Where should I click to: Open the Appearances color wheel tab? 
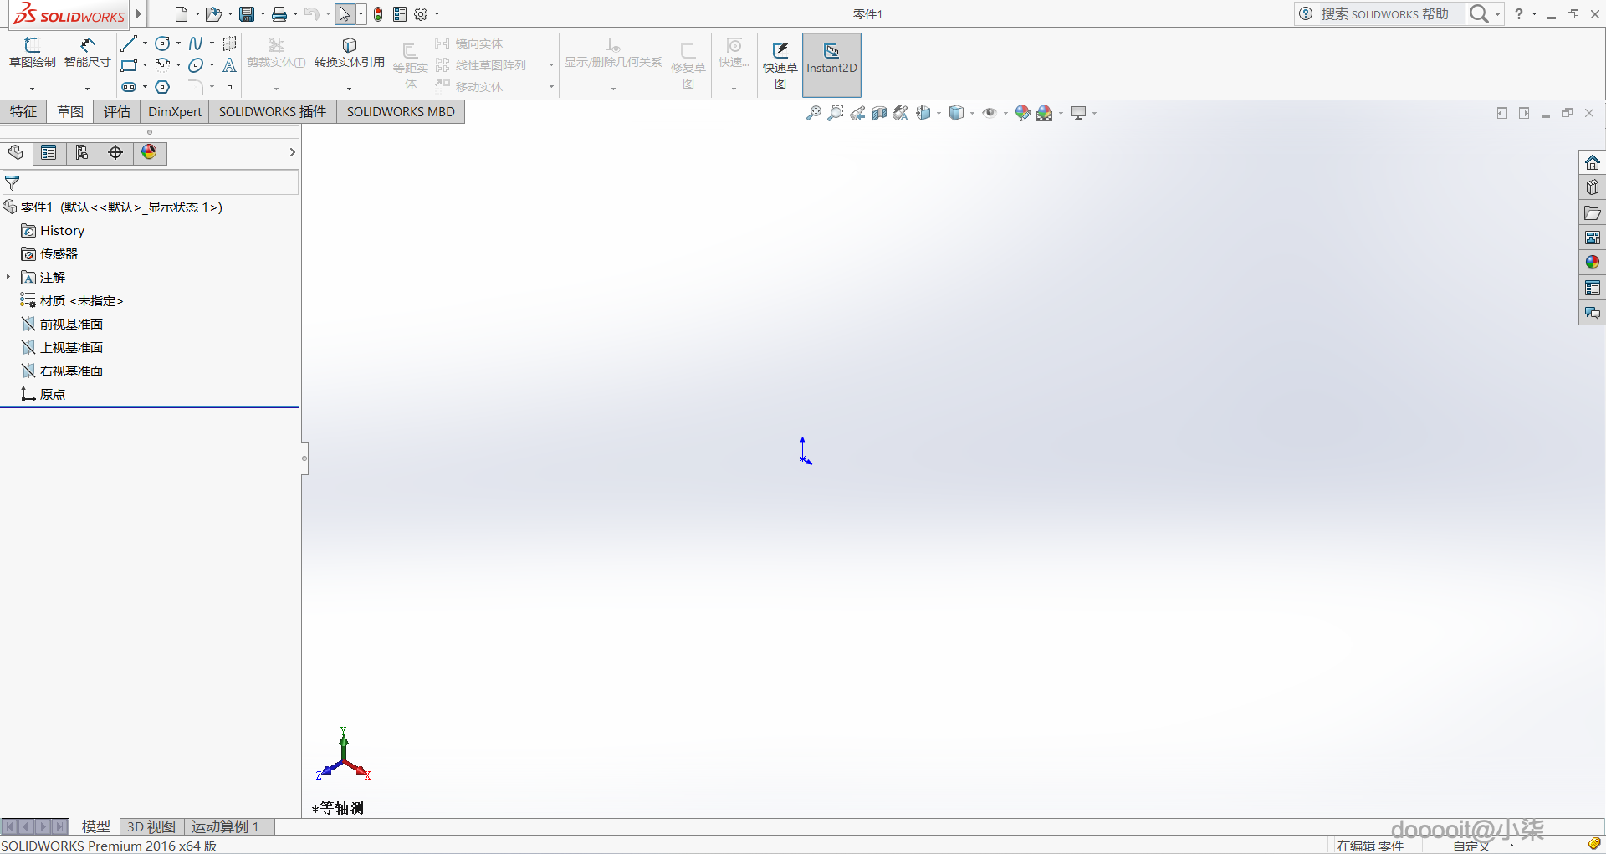(1593, 263)
